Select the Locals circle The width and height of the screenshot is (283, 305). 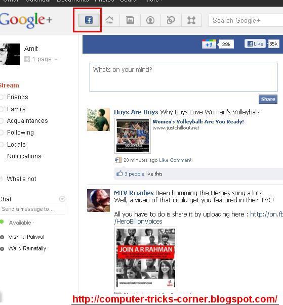pos(16,145)
